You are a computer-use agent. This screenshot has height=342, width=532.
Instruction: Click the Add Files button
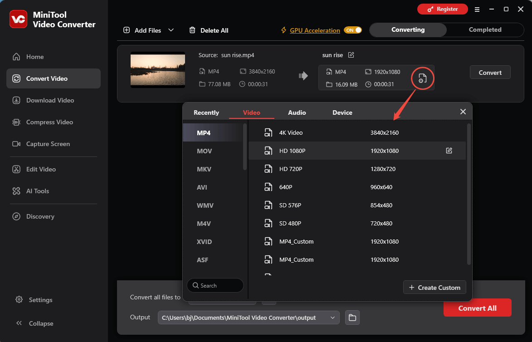(x=142, y=30)
